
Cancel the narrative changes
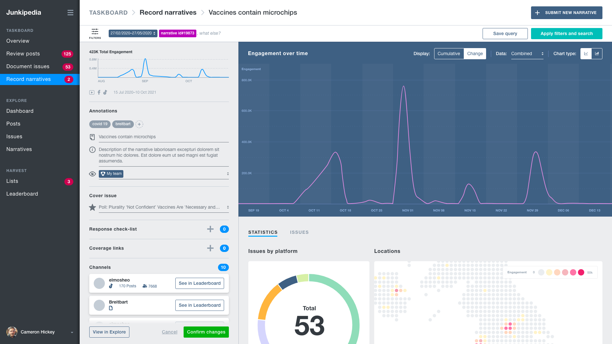click(x=170, y=332)
